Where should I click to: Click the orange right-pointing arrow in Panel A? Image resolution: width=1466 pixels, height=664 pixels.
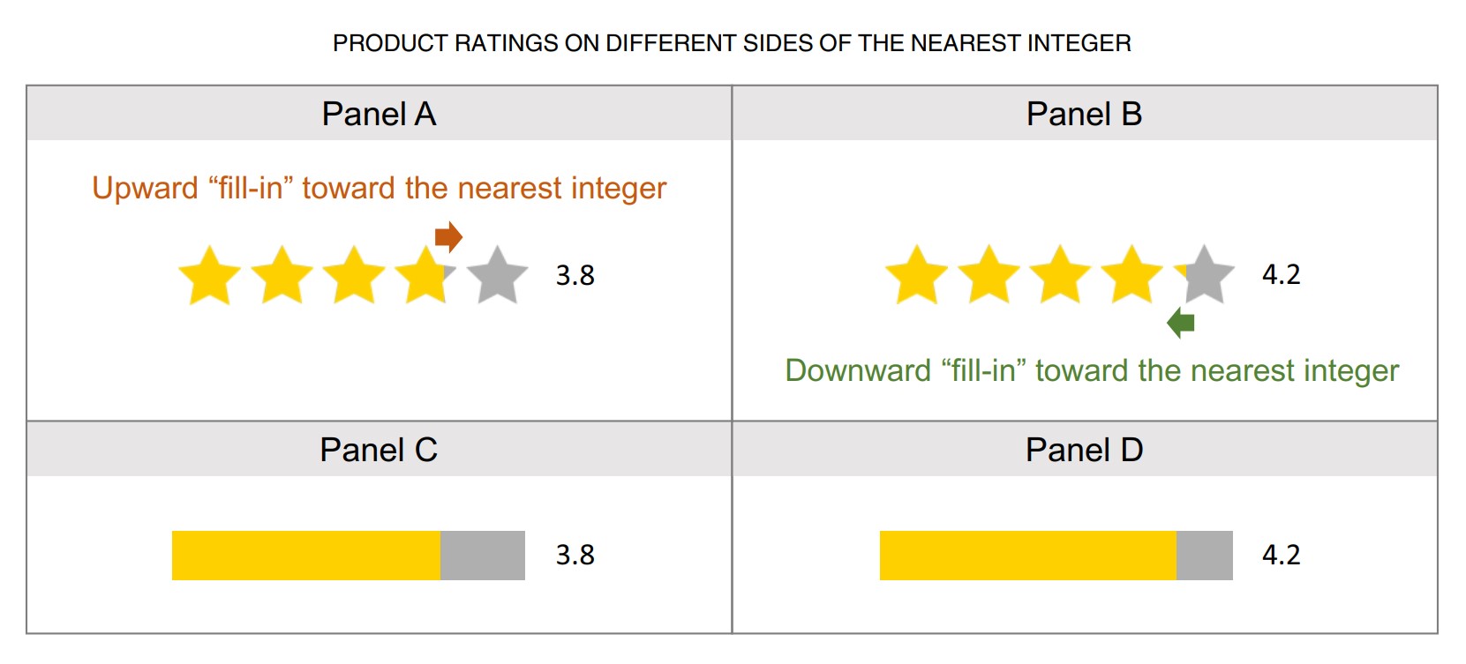pos(448,236)
